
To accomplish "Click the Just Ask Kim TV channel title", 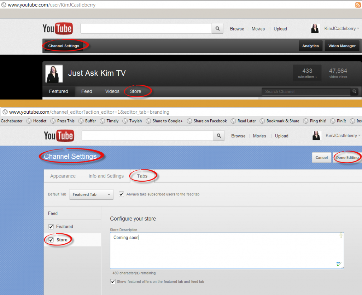I will click(97, 73).
